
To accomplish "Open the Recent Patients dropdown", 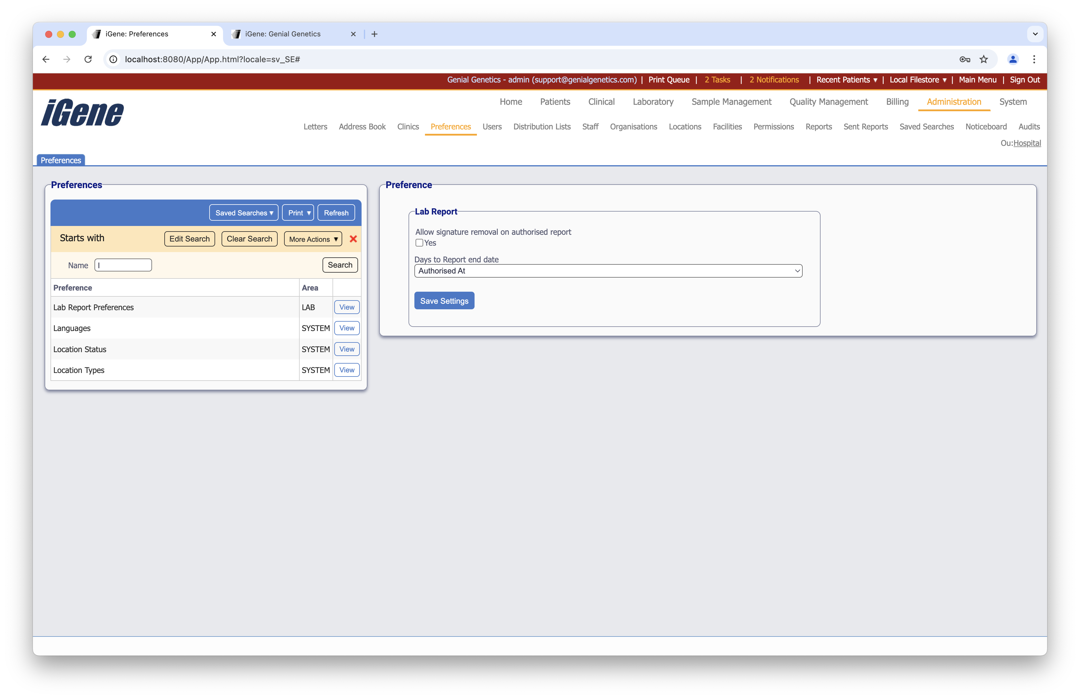I will click(x=846, y=80).
